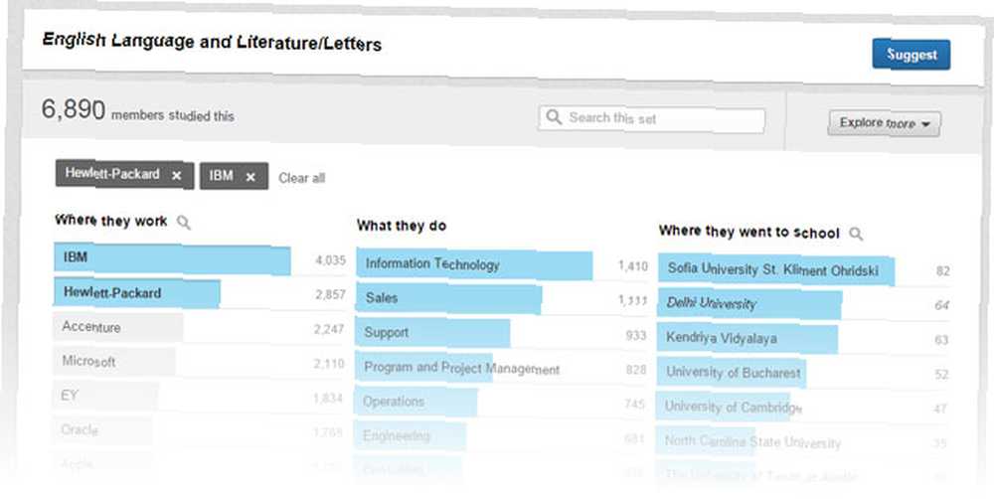The height and width of the screenshot is (499, 994).
Task: Focus the Search this set field
Action: point(652,119)
